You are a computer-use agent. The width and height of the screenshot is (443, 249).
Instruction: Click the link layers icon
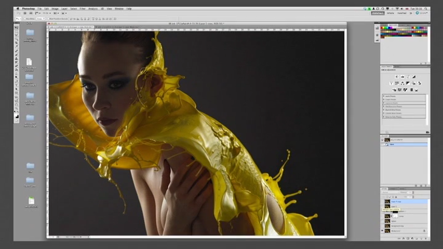399,239
